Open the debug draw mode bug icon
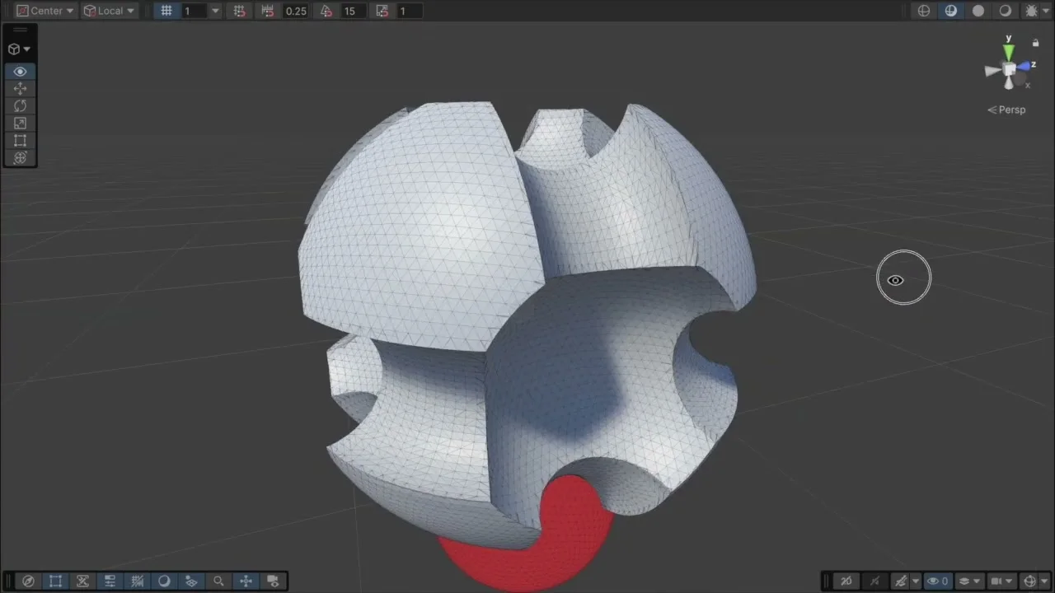Viewport: 1055px width, 593px height. (x=1030, y=11)
